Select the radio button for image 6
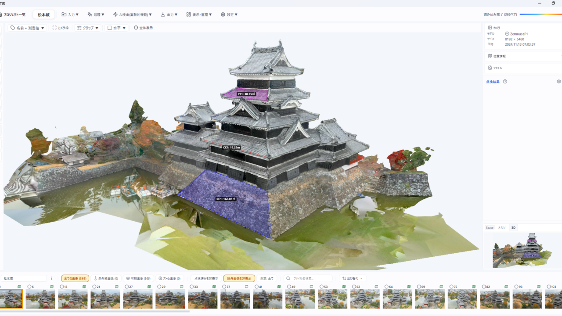The image size is (562, 316). click(x=29, y=287)
